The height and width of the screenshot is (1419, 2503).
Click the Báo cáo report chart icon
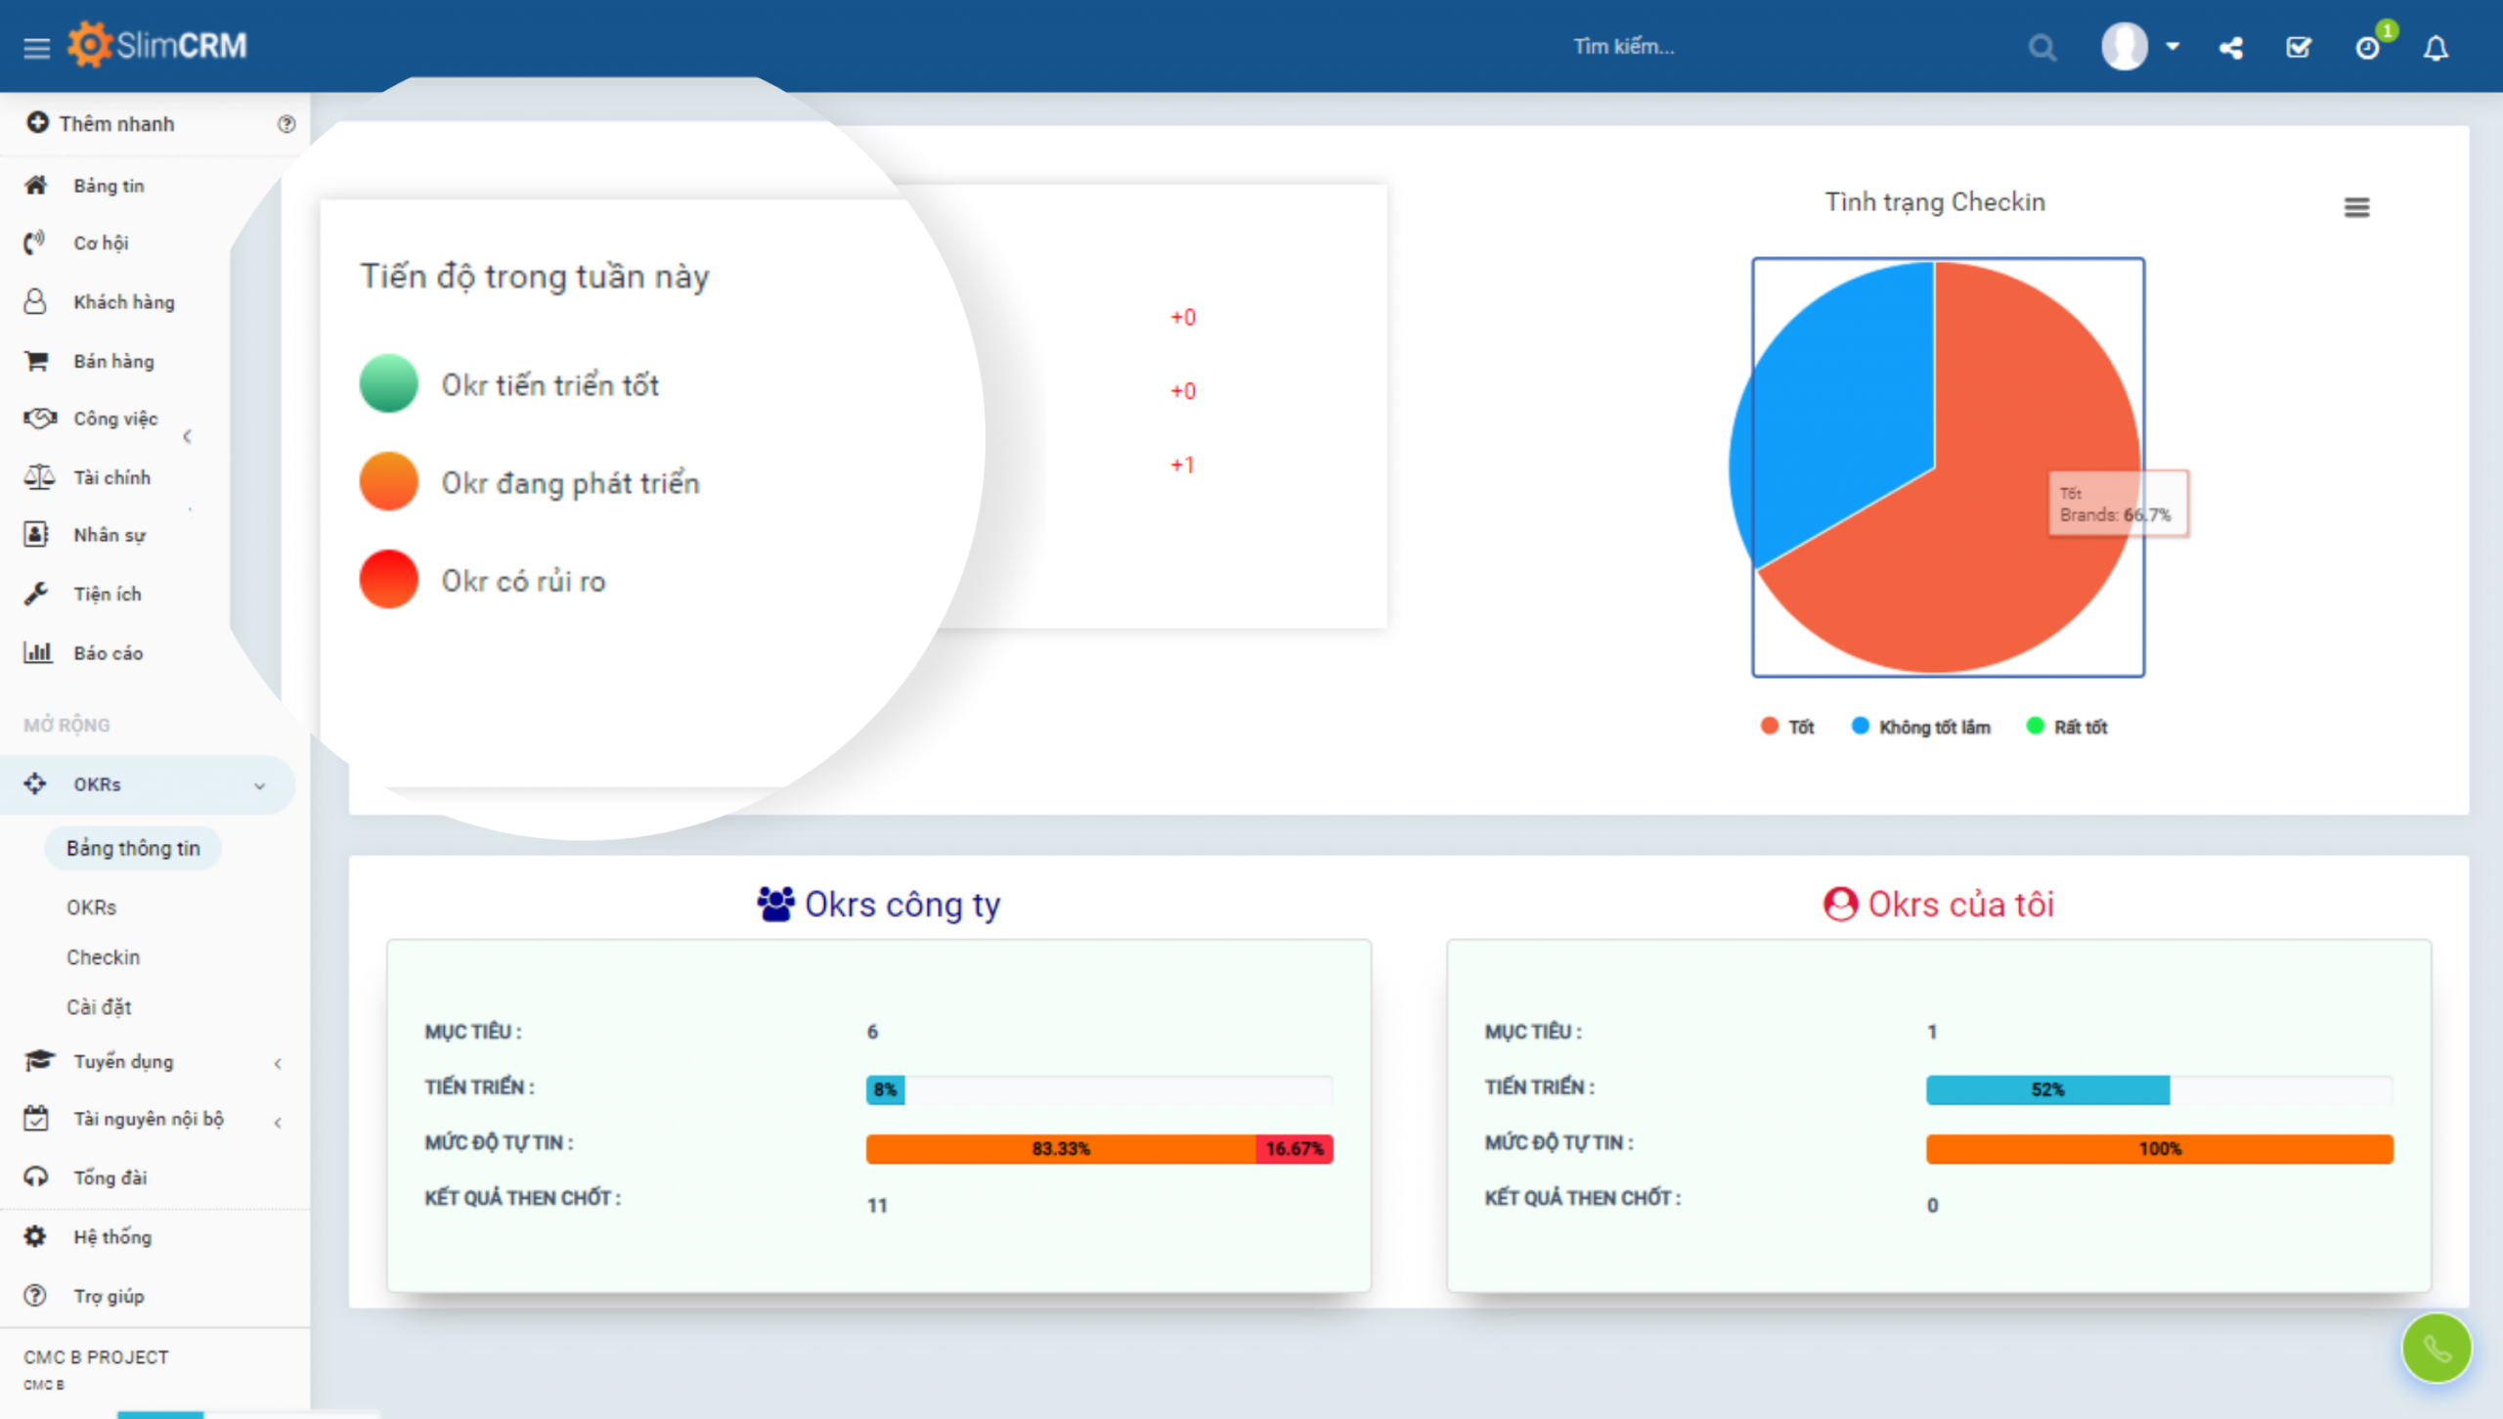[39, 652]
